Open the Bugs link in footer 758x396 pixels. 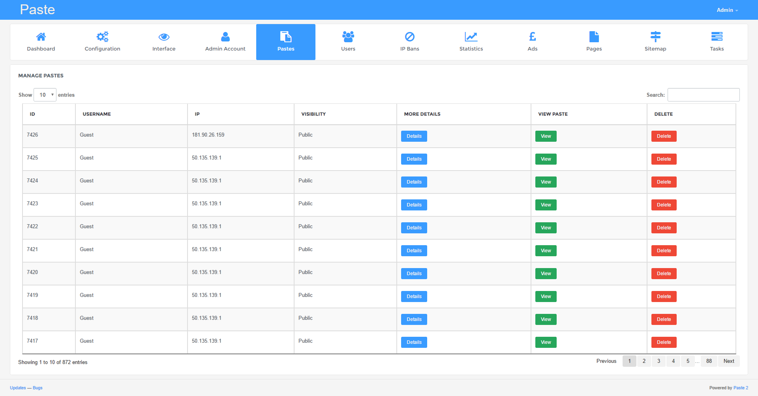coord(38,388)
